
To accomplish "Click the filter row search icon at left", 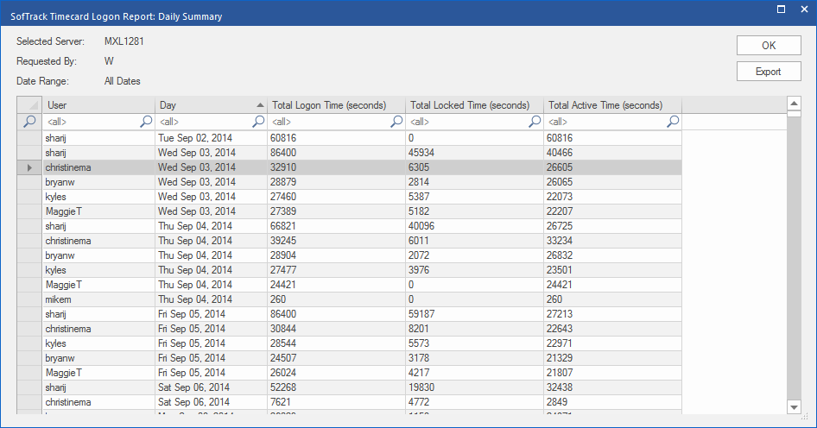I will click(x=30, y=123).
